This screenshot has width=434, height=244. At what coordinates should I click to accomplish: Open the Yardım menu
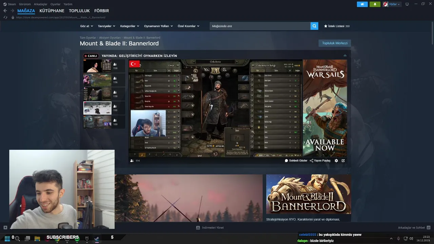coord(68,4)
